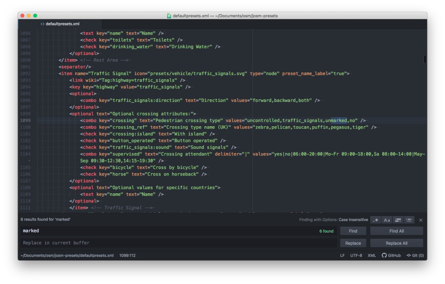Click the 'Tag:highway=traffic_signals' wiki value

pyautogui.click(x=139, y=80)
